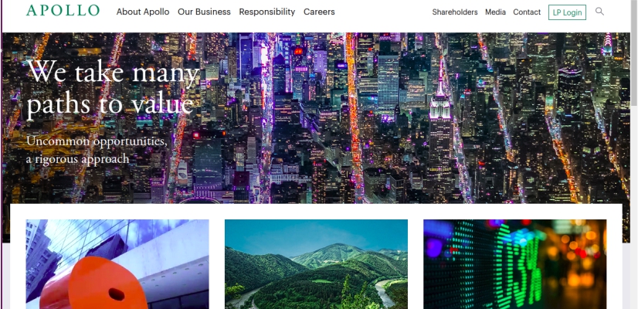Visit the Media link
This screenshot has height=309, width=638.
coord(495,12)
